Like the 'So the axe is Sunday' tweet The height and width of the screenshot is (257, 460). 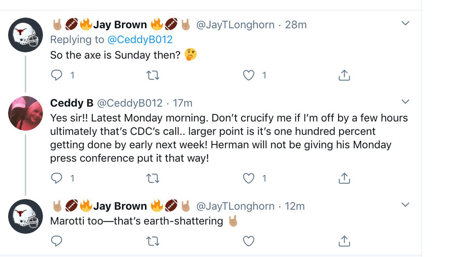point(248,75)
